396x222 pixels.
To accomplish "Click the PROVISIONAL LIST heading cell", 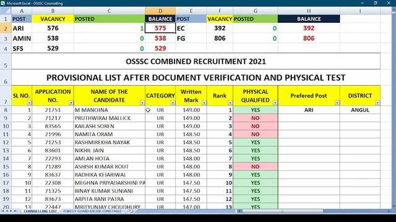I will point(196,78).
